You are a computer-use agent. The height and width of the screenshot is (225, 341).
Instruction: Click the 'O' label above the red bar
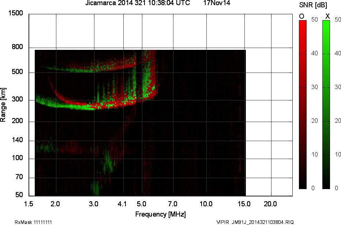[x=301, y=16]
